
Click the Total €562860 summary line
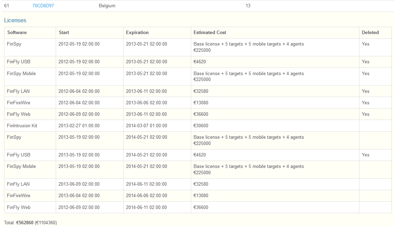coord(30,223)
